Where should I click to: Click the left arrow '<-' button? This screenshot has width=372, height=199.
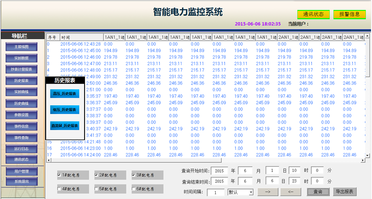click(x=294, y=192)
